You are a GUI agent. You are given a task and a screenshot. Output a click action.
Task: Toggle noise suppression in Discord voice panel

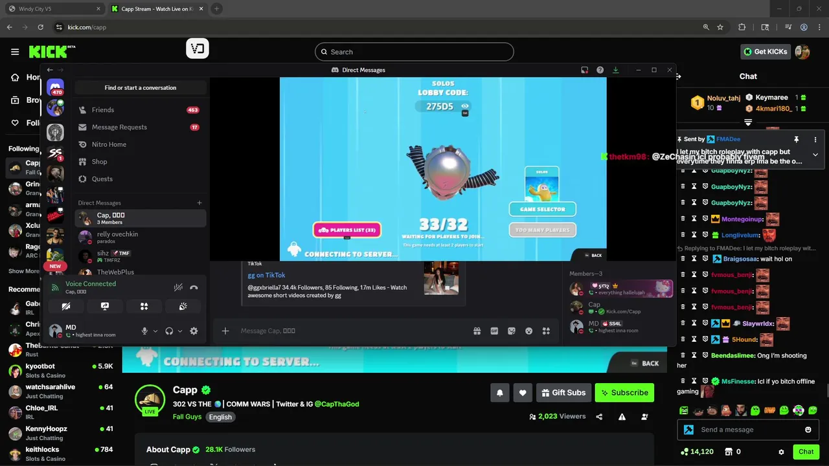coord(178,287)
